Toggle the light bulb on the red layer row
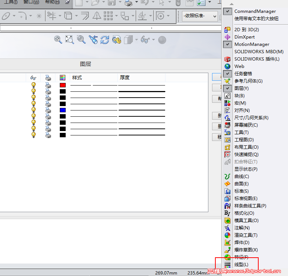This screenshot has width=288, height=276. click(33, 85)
